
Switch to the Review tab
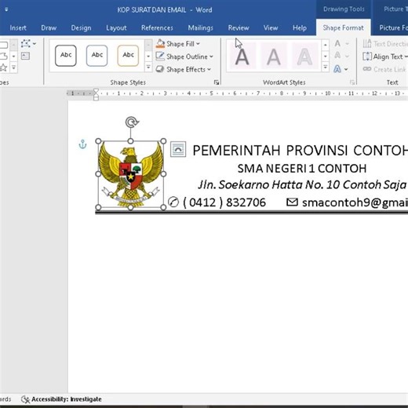[x=239, y=27]
